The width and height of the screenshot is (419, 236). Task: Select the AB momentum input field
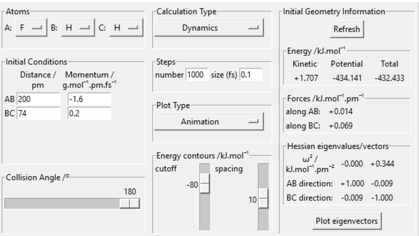(89, 99)
